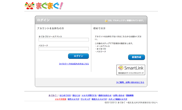Focus the パスワード input field

coord(64,49)
